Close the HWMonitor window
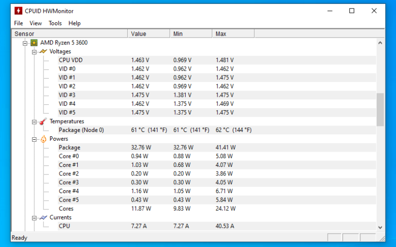This screenshot has height=247, width=396. 374,11
